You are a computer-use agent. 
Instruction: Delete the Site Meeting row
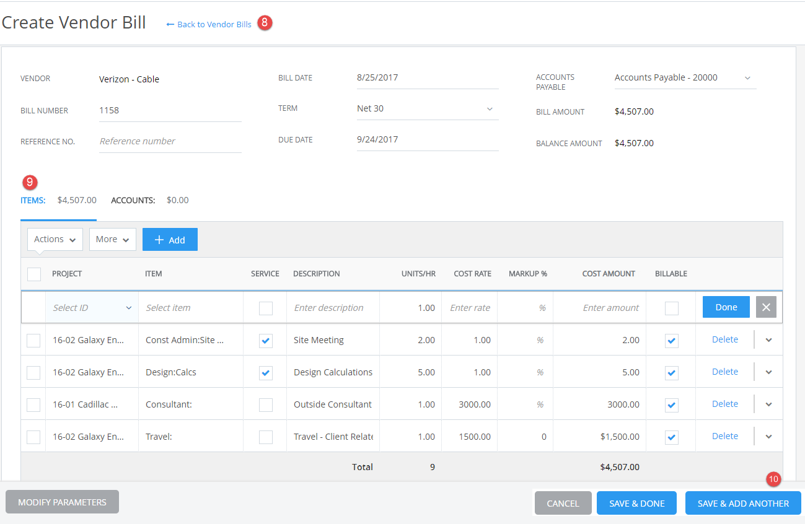[725, 339]
